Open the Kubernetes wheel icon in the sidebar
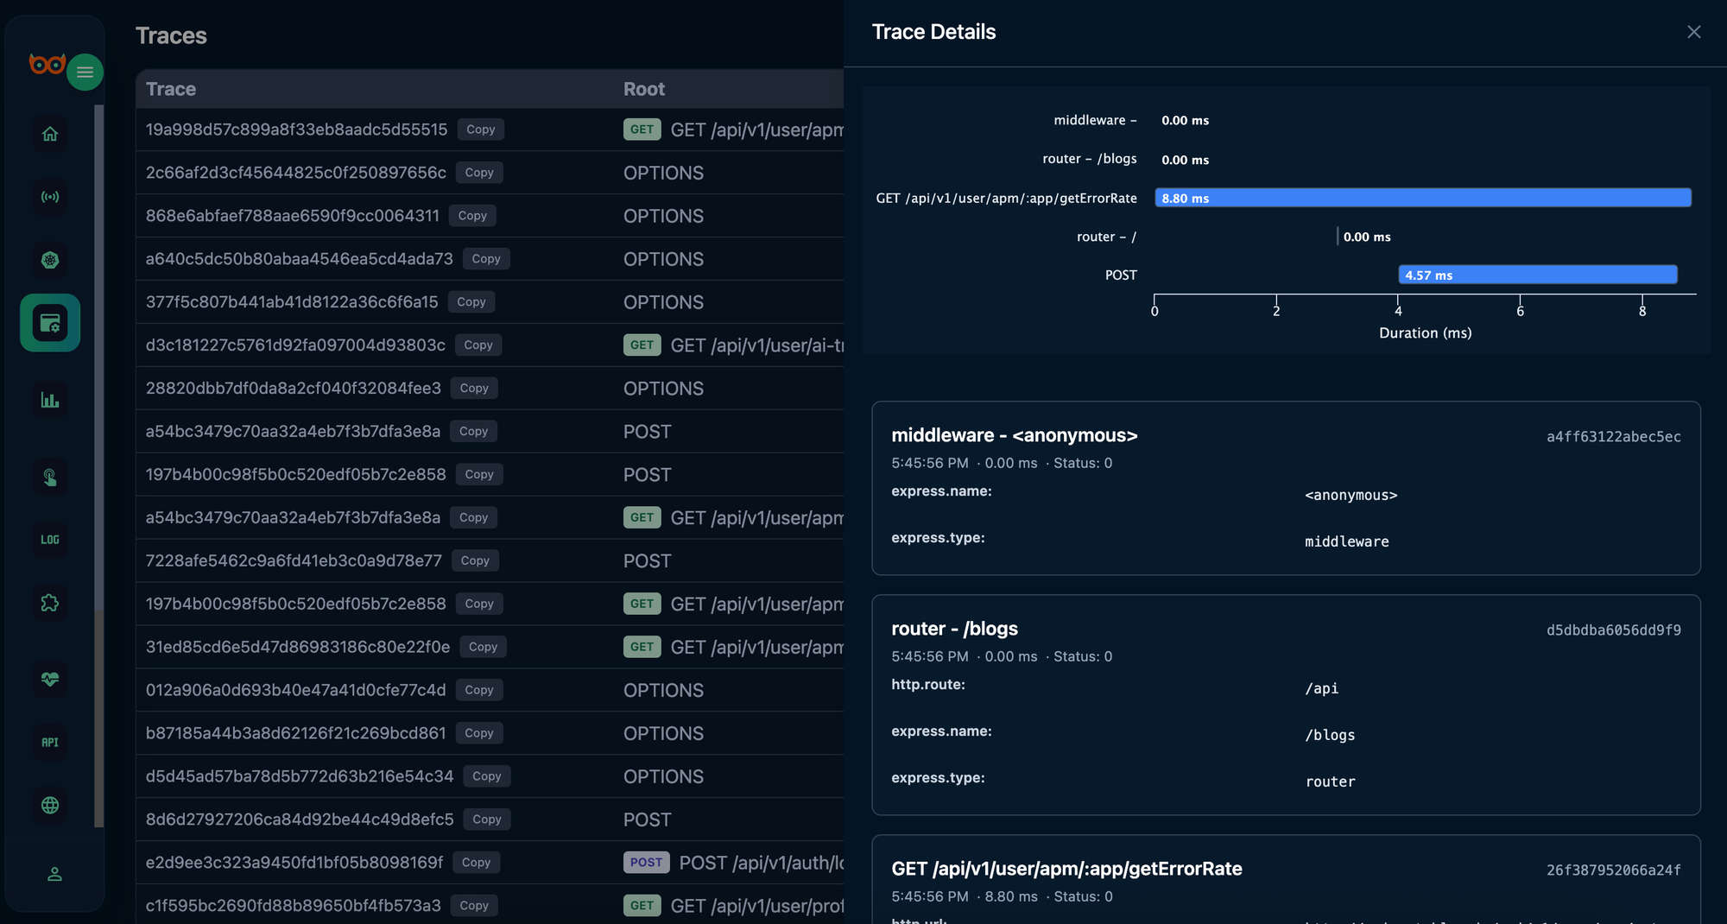 (x=50, y=260)
